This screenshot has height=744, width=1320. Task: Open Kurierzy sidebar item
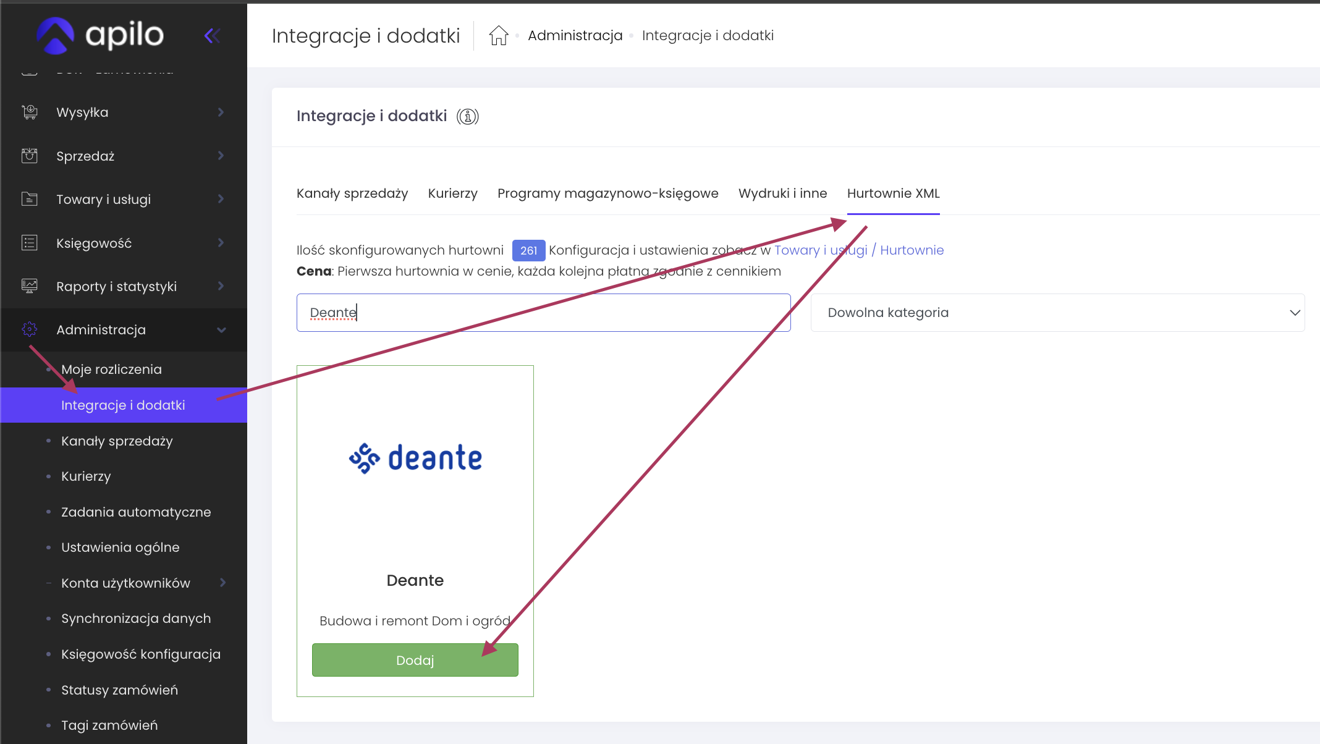(86, 476)
